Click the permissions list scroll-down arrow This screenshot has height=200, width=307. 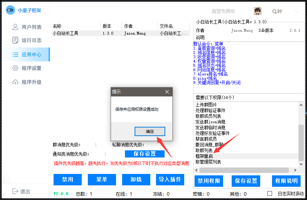click(x=301, y=164)
